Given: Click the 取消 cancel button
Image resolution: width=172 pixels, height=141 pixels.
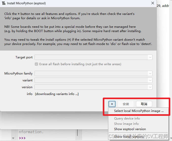Looking at the screenshot, I should (x=144, y=104).
